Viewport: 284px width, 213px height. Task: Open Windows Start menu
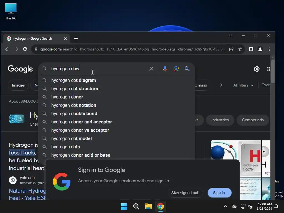pyautogui.click(x=124, y=206)
